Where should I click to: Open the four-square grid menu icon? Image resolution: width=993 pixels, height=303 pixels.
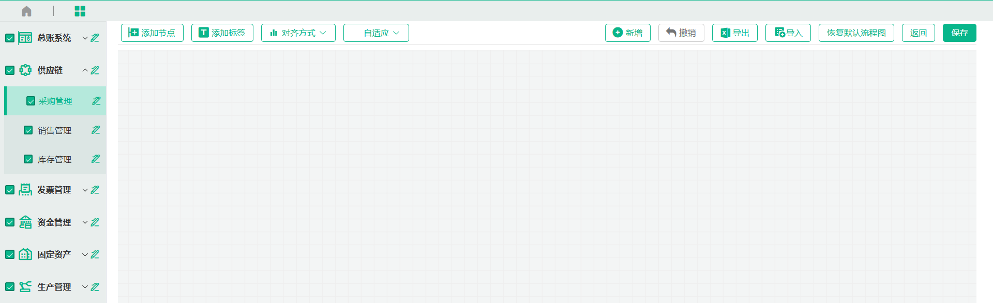click(x=80, y=11)
